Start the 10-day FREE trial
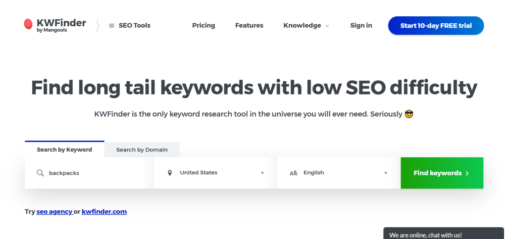507x239 pixels. [x=436, y=26]
